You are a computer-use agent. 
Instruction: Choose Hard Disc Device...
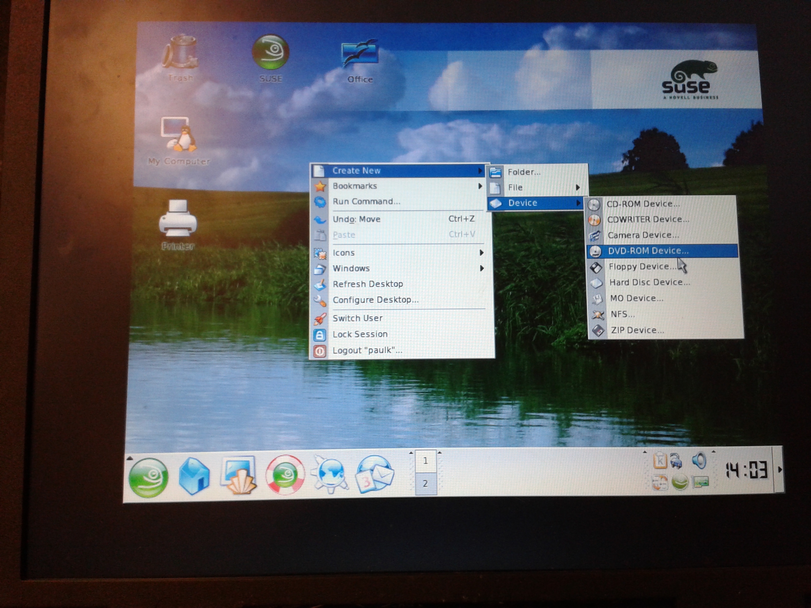(x=664, y=282)
